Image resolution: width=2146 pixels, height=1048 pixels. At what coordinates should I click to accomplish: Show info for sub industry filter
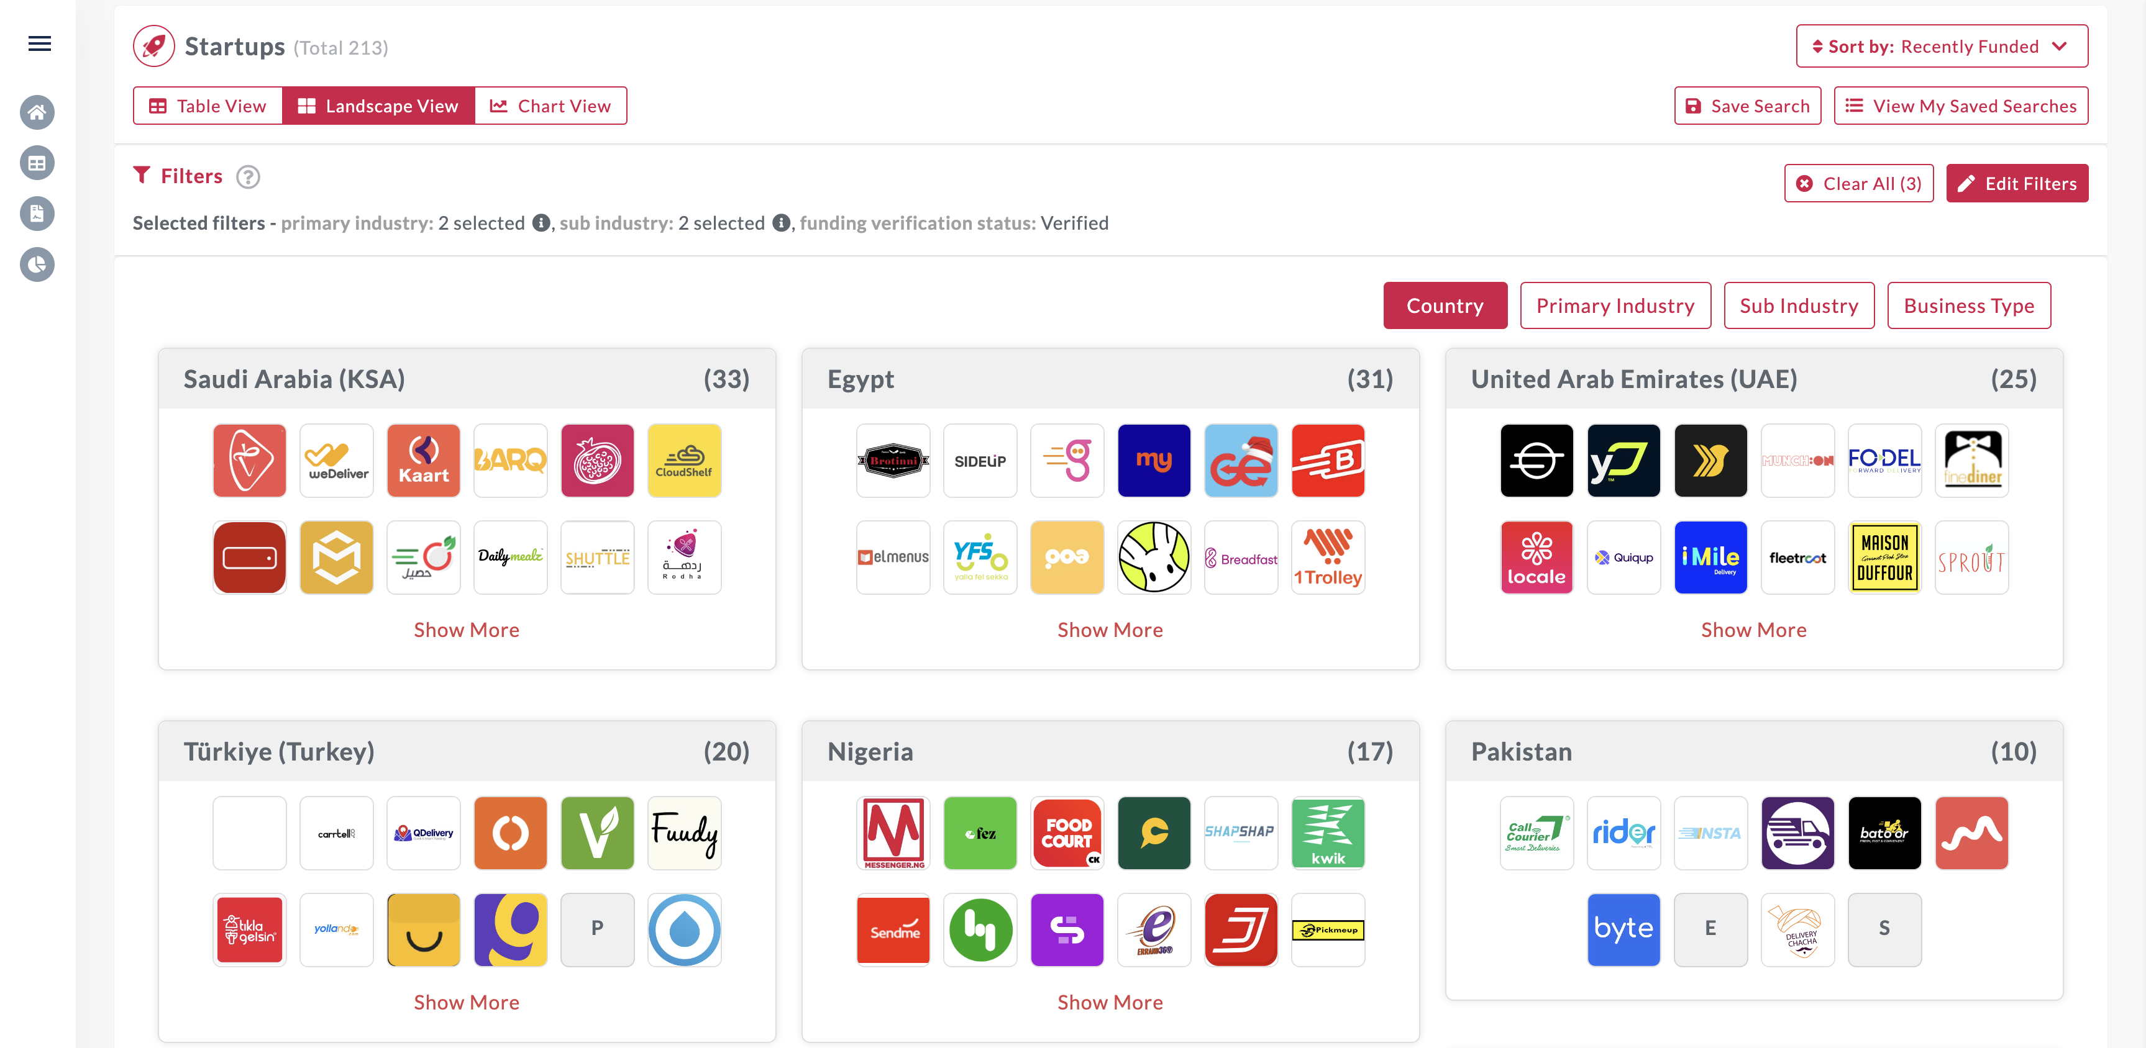pos(780,223)
